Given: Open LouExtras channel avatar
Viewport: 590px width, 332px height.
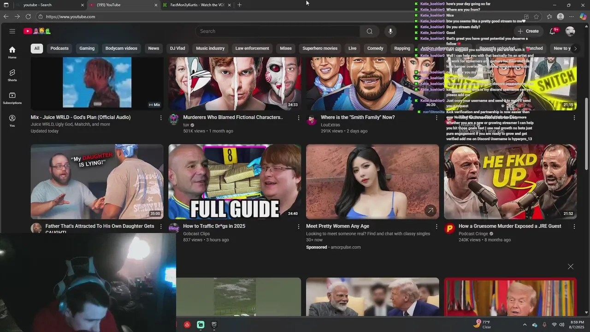Looking at the screenshot, I should click(312, 120).
